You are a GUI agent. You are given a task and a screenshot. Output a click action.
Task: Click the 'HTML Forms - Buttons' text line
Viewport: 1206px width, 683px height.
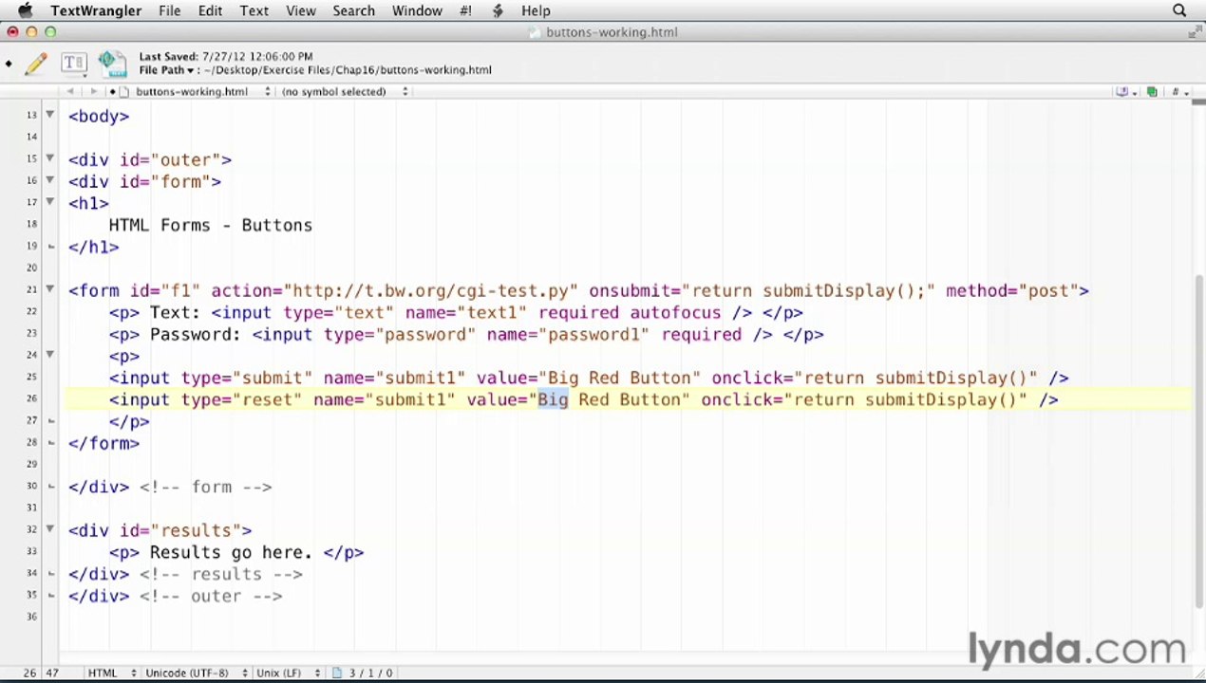click(210, 225)
